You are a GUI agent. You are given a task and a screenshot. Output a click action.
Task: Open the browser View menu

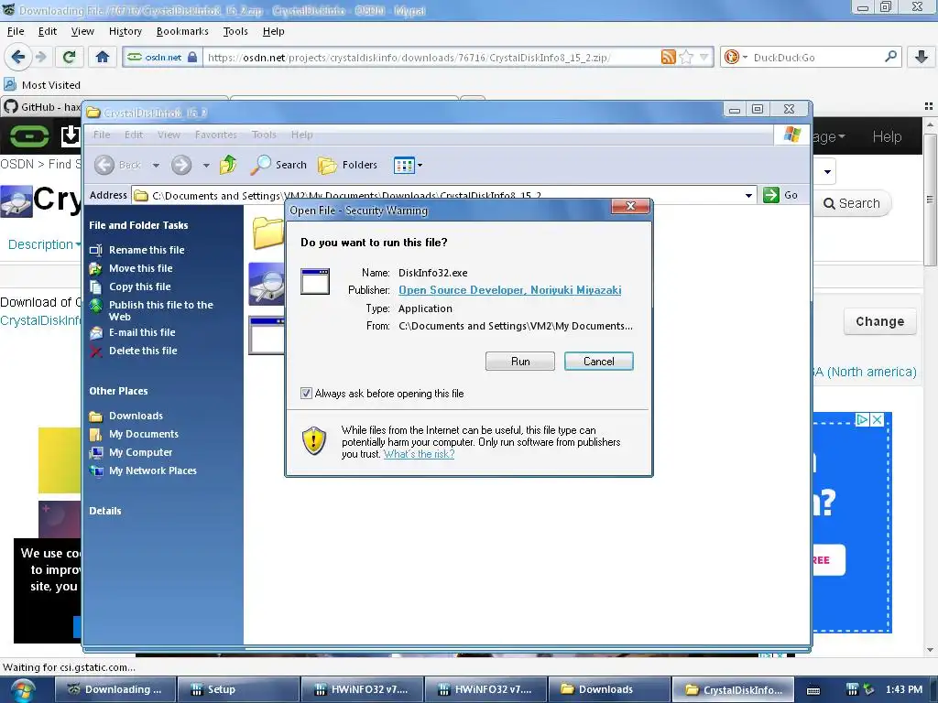(82, 31)
